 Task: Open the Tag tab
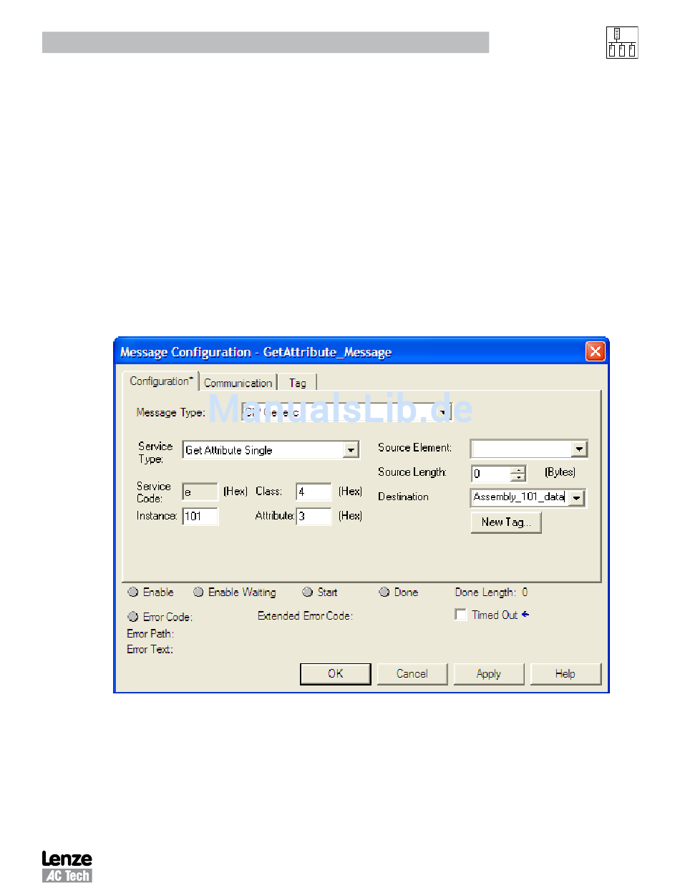[297, 383]
